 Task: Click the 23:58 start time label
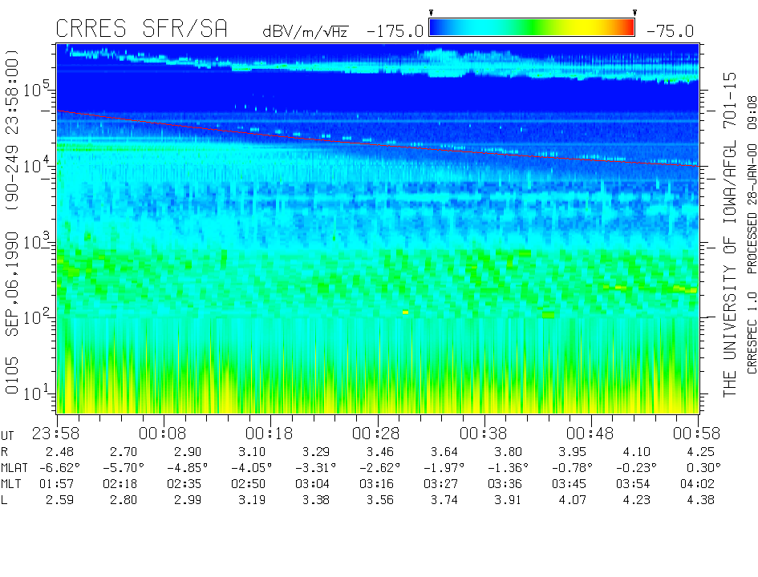pyautogui.click(x=56, y=433)
